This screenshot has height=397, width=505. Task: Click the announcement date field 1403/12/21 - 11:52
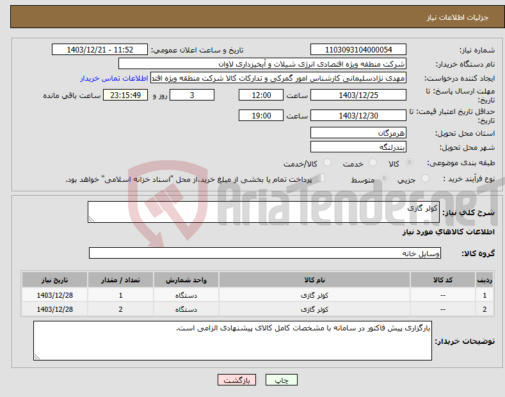tap(100, 50)
